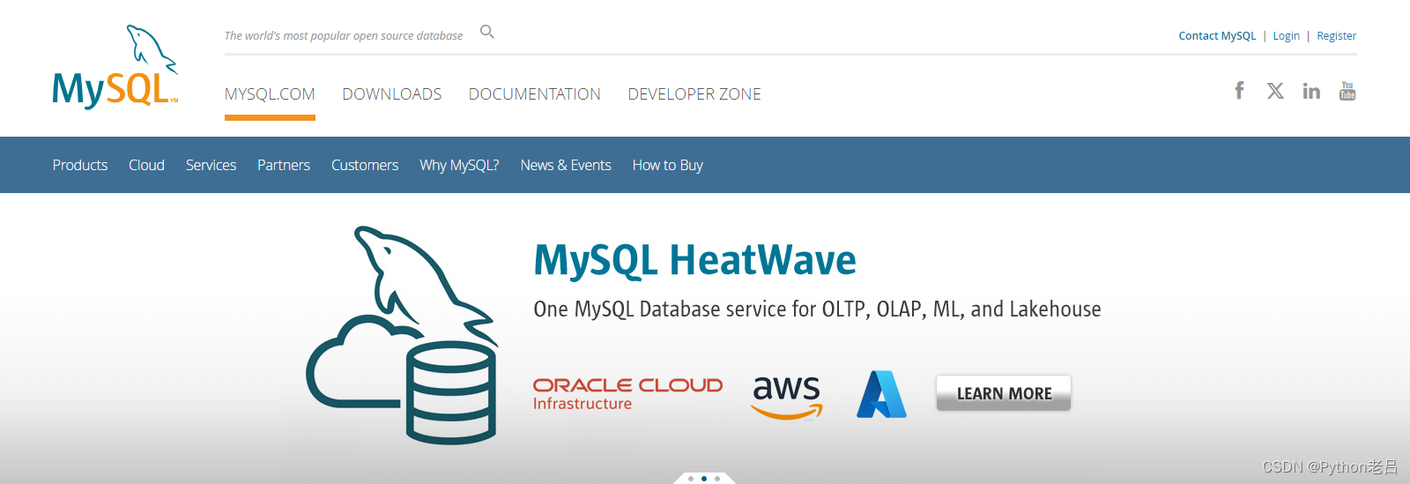Open the Why MySQL? menu item
Viewport: 1410px width, 484px height.
(459, 165)
